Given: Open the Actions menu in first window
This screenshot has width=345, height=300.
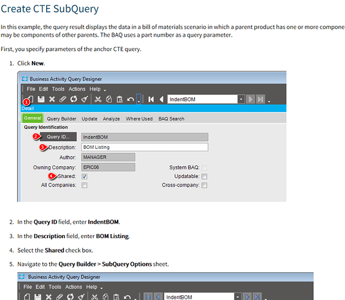Looking at the screenshot, I should 77,89.
